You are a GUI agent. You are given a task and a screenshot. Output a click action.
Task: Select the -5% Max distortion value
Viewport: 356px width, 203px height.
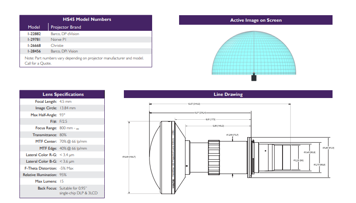pyautogui.click(x=67, y=168)
